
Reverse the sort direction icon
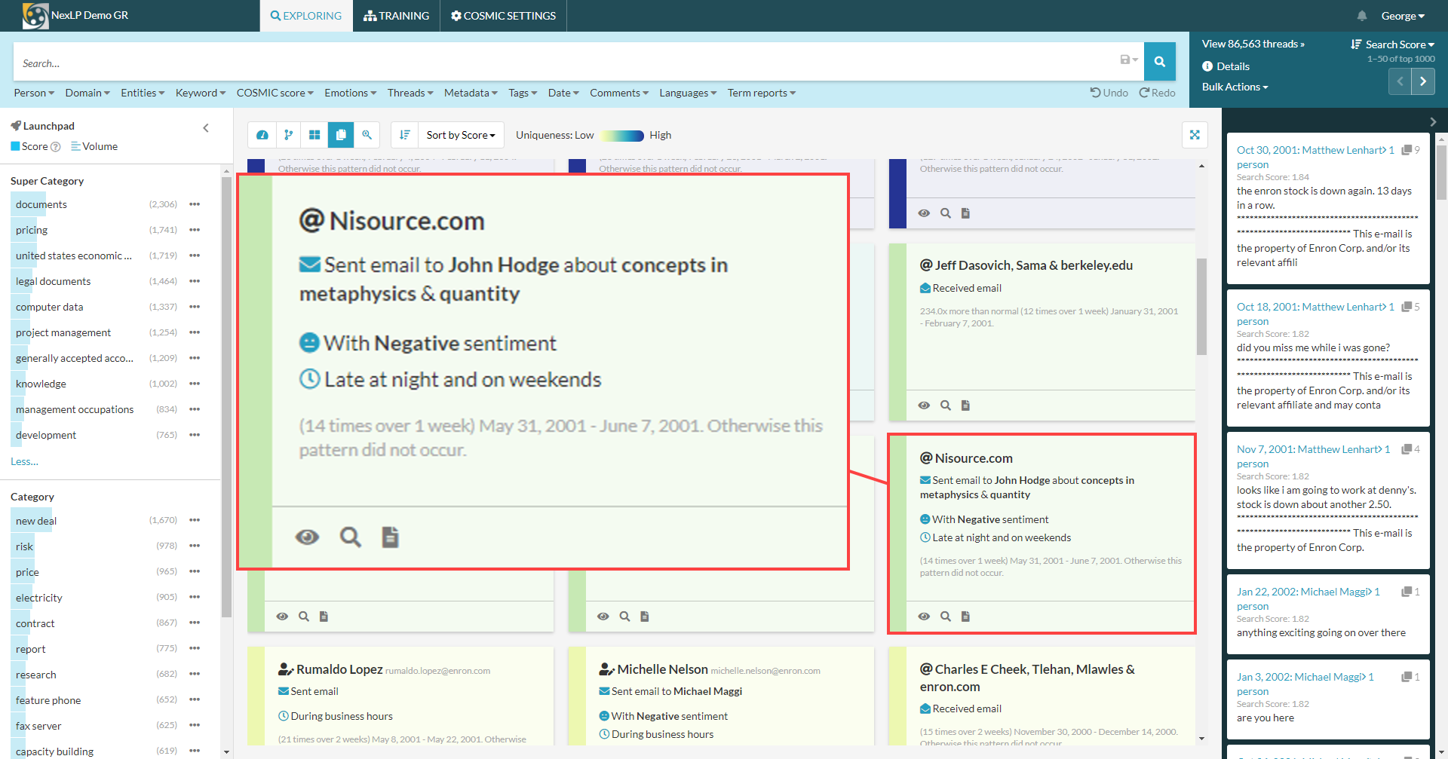click(405, 135)
